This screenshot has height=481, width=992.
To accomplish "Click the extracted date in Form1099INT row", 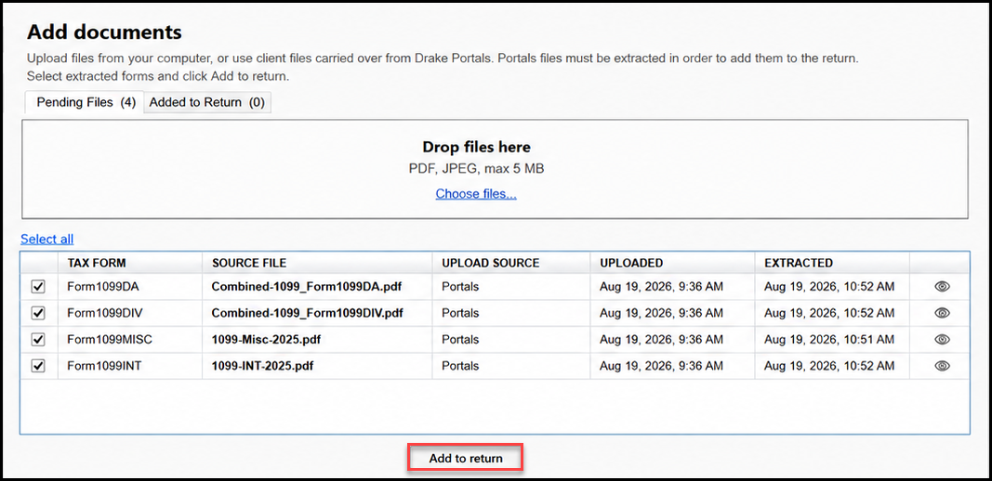I will (829, 366).
